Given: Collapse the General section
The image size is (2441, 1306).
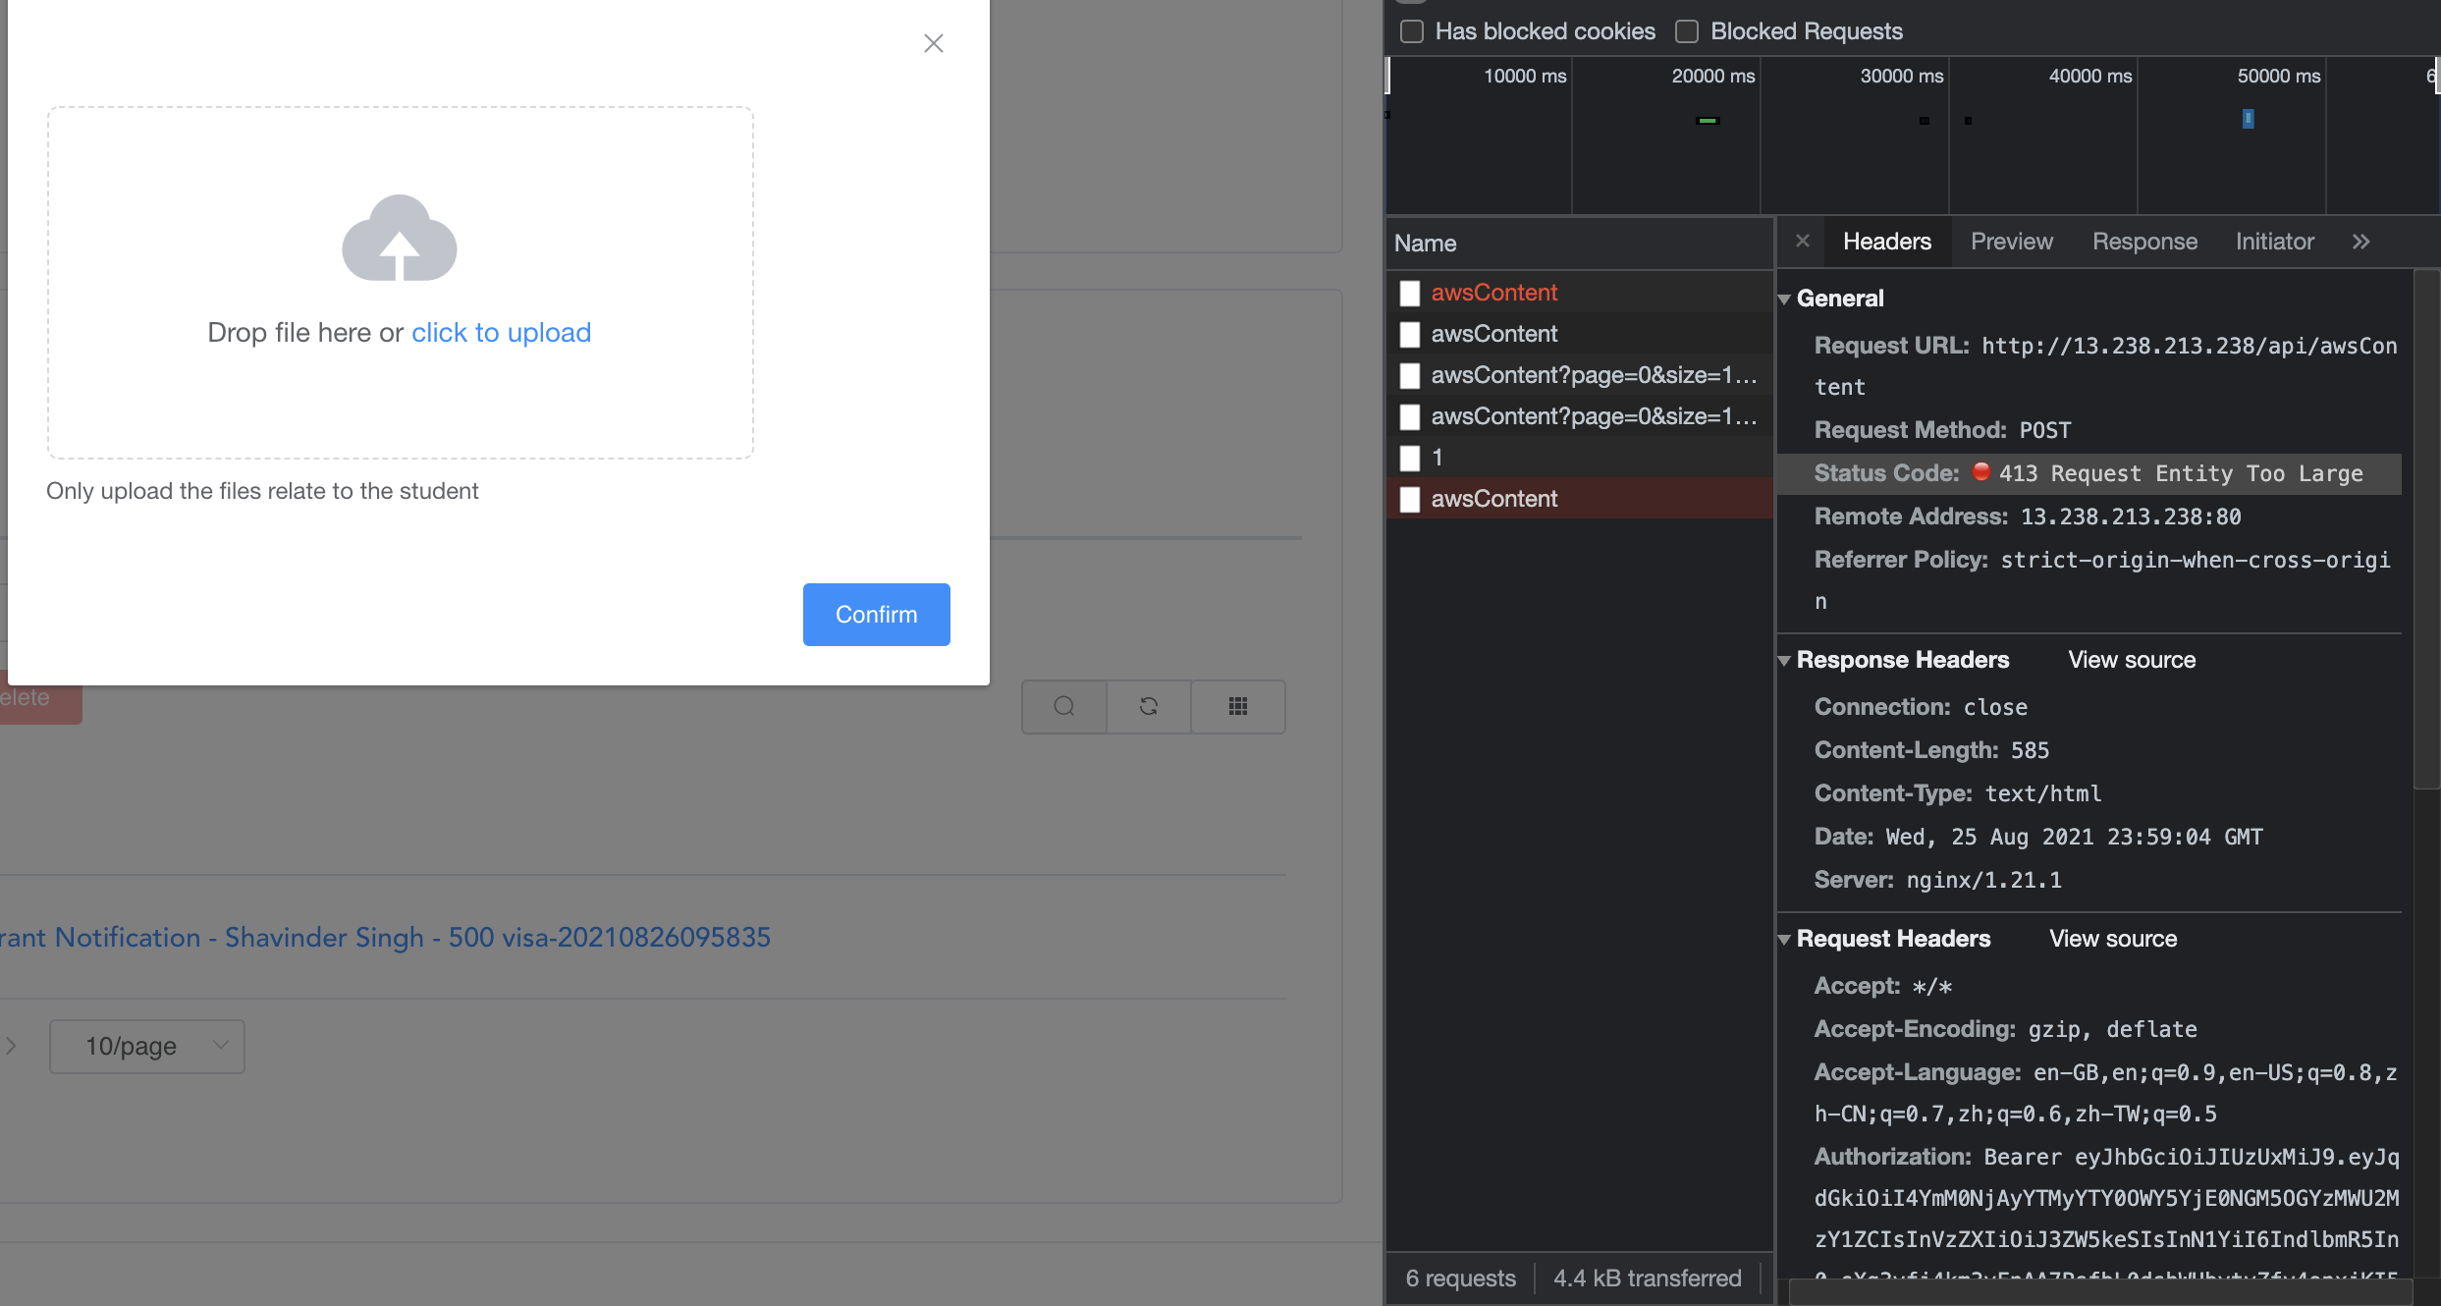Looking at the screenshot, I should point(1785,299).
